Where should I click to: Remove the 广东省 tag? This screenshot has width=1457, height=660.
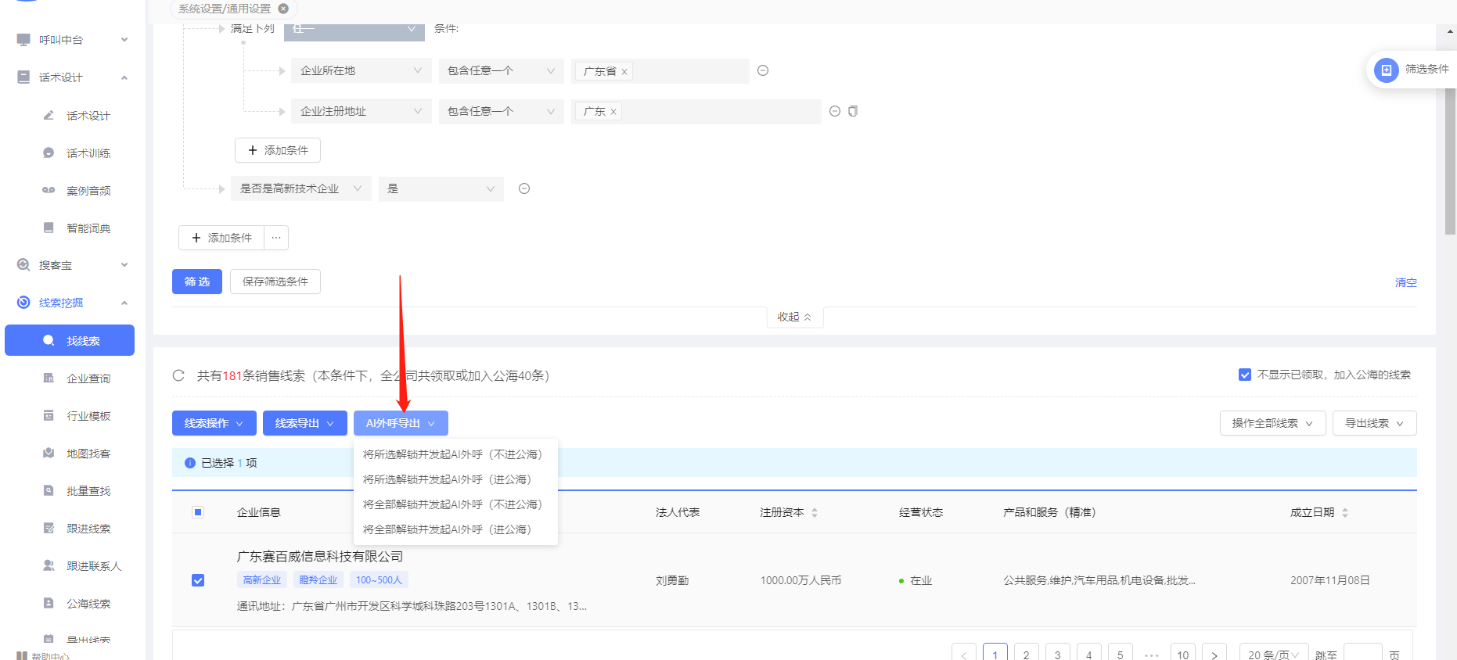(x=624, y=72)
